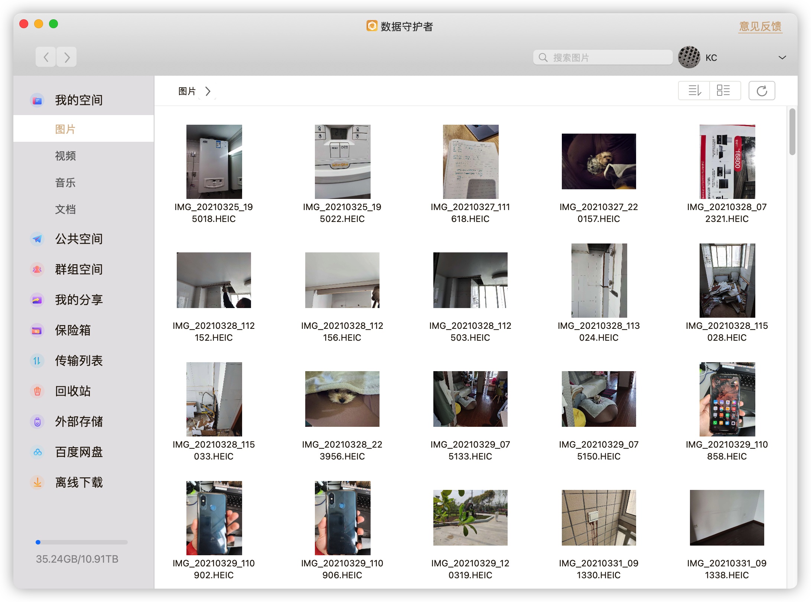
Task: Expand the 图片 breadcrumb chevron
Action: pyautogui.click(x=208, y=91)
